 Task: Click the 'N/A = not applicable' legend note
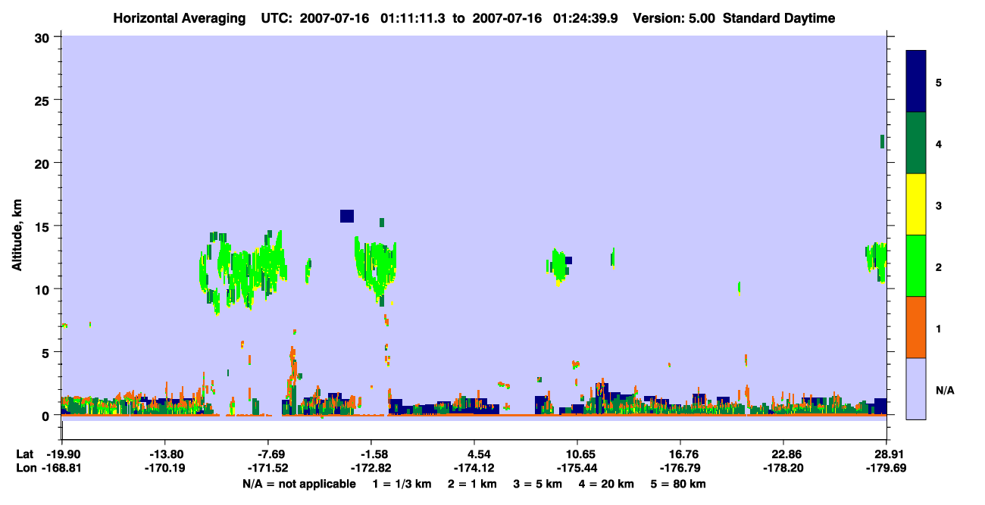coord(299,484)
